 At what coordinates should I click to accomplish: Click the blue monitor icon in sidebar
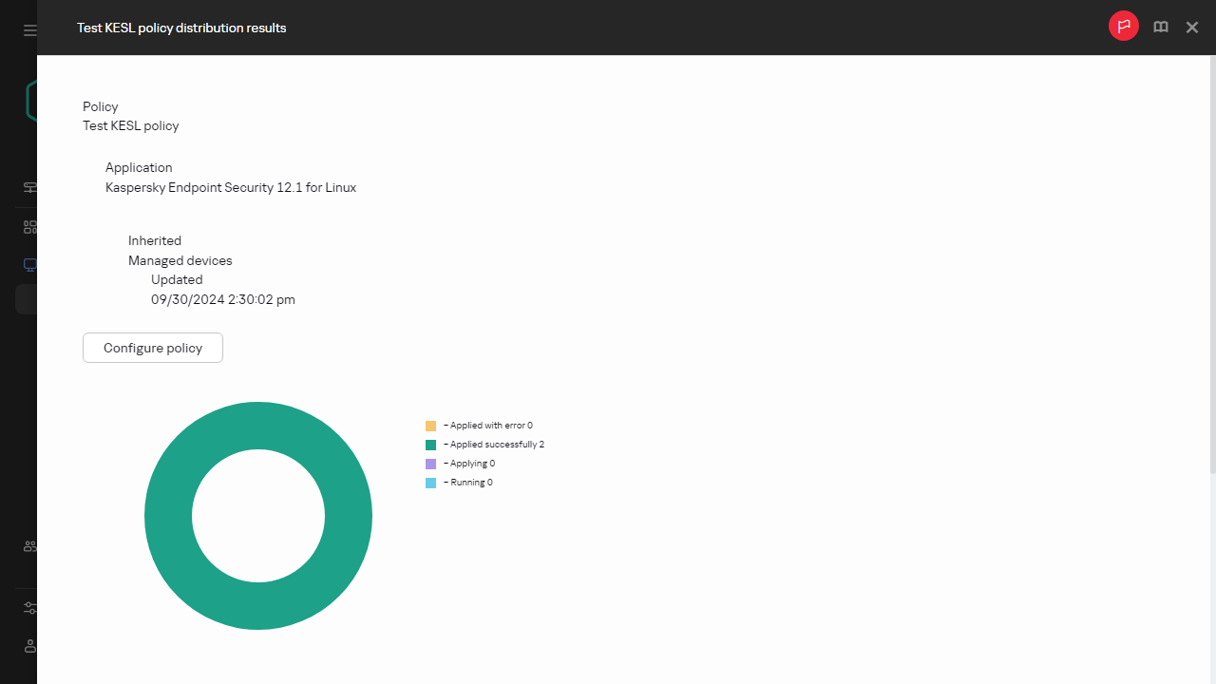[x=30, y=265]
